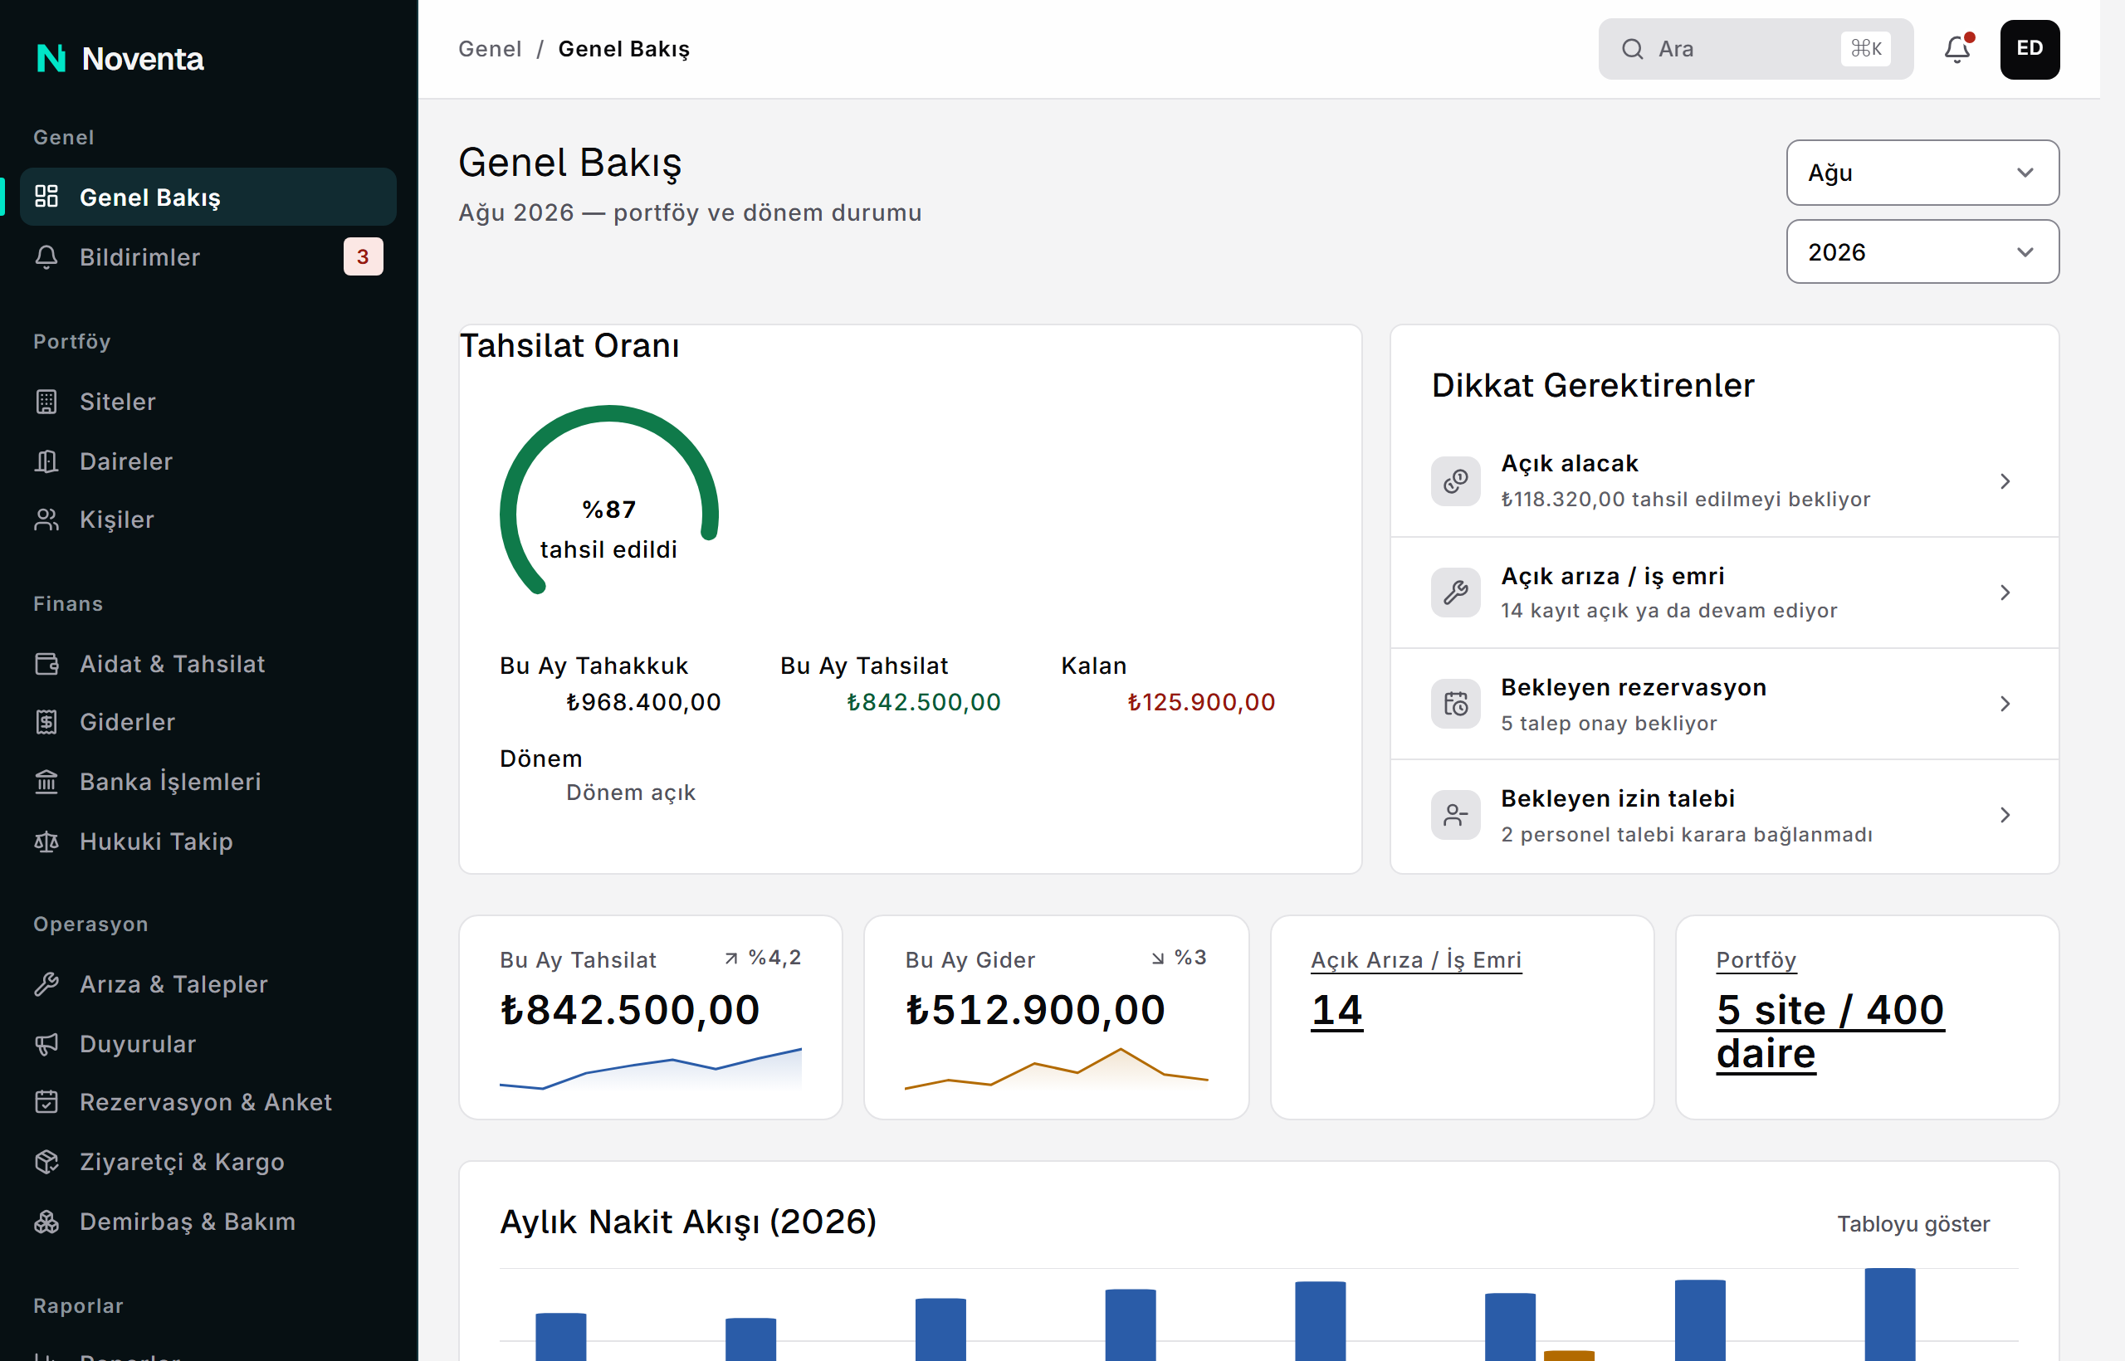Click the Aidat & Tahsilat wallet icon
2125x1361 pixels.
46,664
